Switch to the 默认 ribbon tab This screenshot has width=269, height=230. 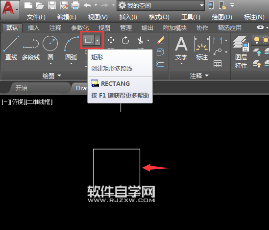coord(12,27)
